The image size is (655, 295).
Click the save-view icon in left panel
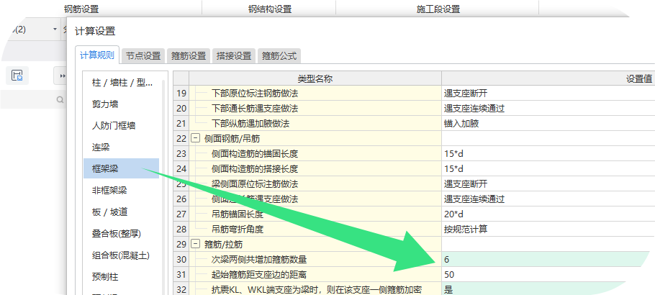(x=17, y=76)
